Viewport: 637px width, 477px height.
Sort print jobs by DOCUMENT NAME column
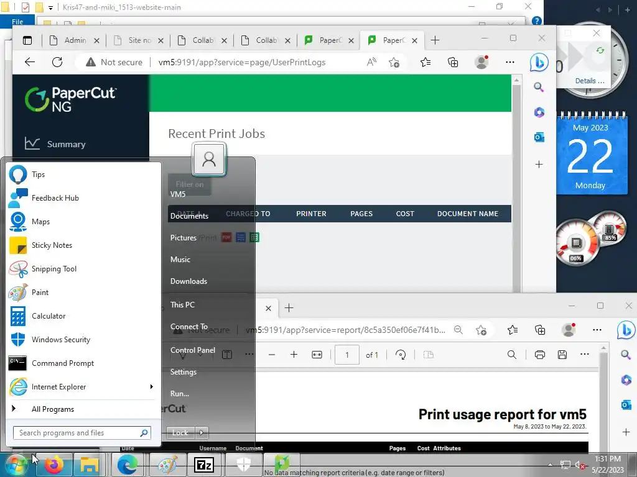tap(468, 214)
